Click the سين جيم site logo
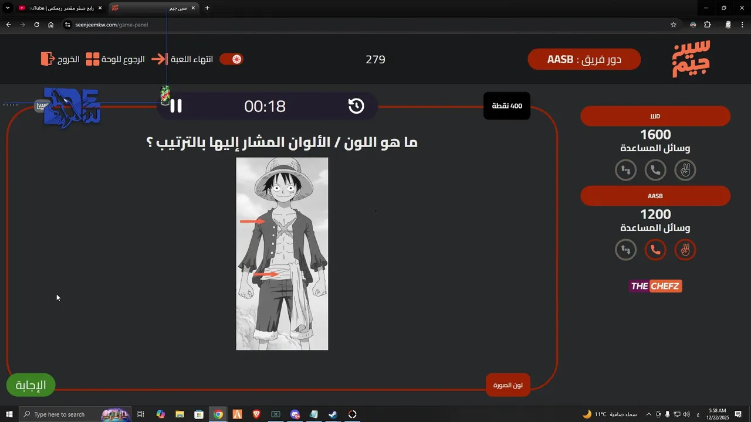Screen dimensions: 751x422 [x=691, y=59]
